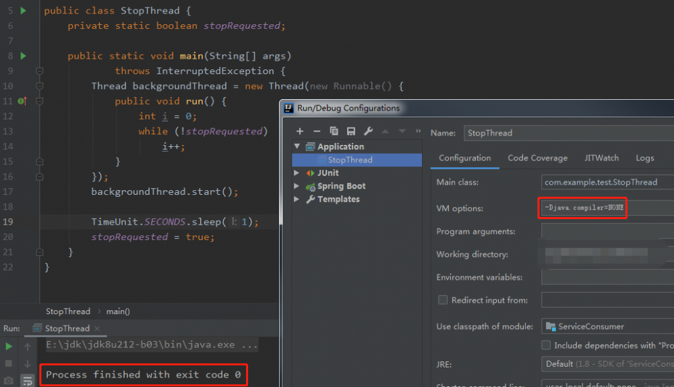Click the Main class input field
The width and height of the screenshot is (674, 387).
point(607,182)
